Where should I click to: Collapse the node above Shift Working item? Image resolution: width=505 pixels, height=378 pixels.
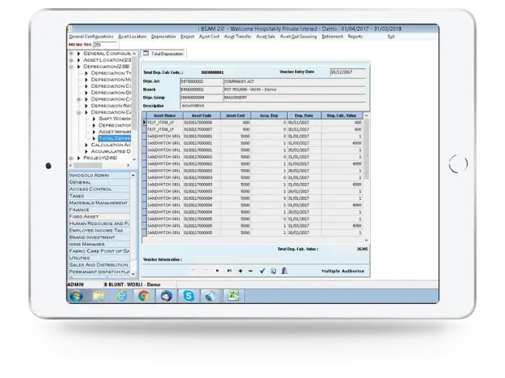point(79,112)
